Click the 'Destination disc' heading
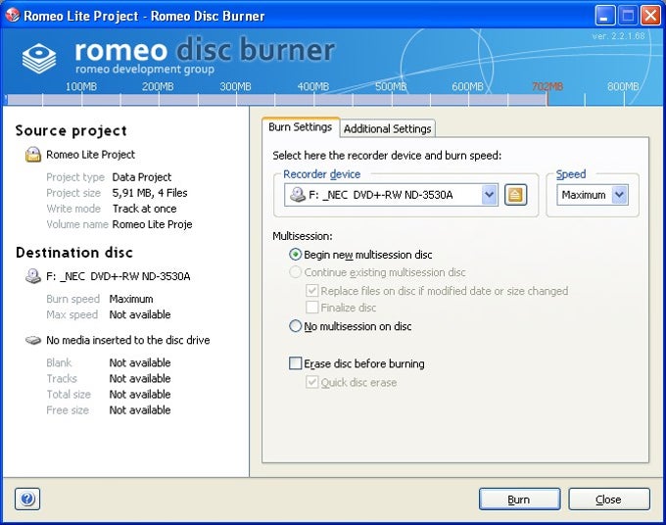This screenshot has width=666, height=525. (x=74, y=253)
